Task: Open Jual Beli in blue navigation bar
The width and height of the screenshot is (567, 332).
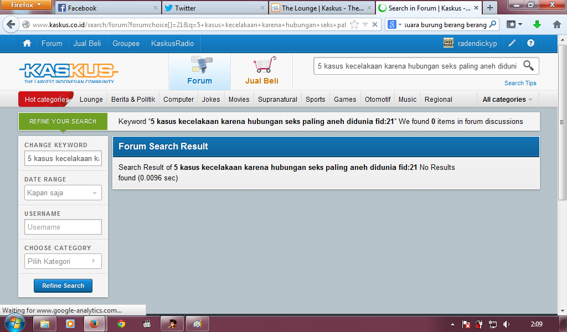Action: click(87, 43)
